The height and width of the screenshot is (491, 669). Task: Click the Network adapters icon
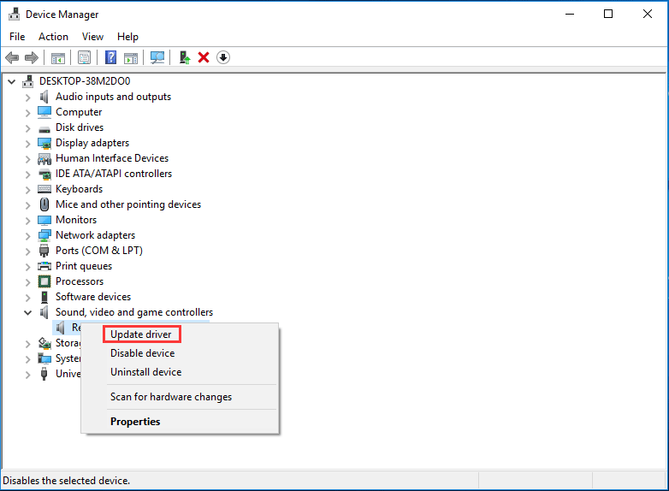coord(44,235)
